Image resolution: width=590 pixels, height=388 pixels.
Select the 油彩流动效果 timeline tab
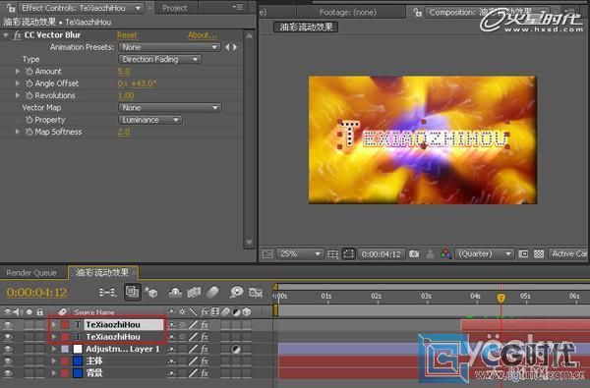[x=102, y=272]
